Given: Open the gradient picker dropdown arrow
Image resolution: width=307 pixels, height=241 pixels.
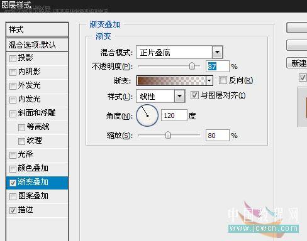Looking at the screenshot, I should click(209, 80).
